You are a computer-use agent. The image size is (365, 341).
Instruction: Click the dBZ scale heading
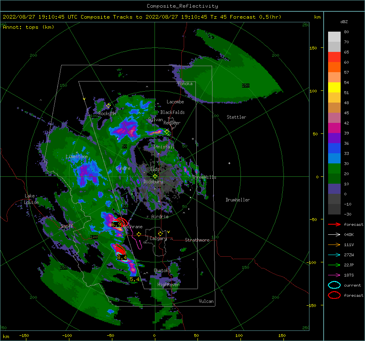tap(344, 21)
